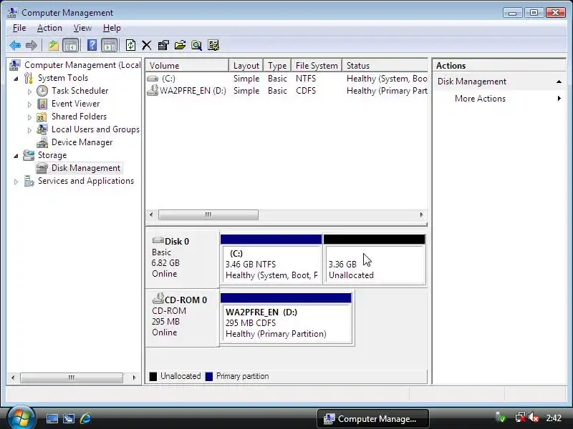Open Help via the question mark icon
Image resolution: width=573 pixels, height=429 pixels.
92,45
